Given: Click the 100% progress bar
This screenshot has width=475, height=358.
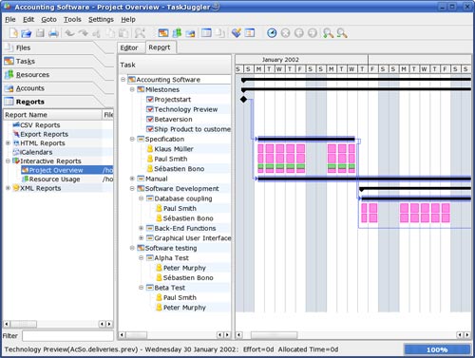Looking at the screenshot, I should coord(437,349).
